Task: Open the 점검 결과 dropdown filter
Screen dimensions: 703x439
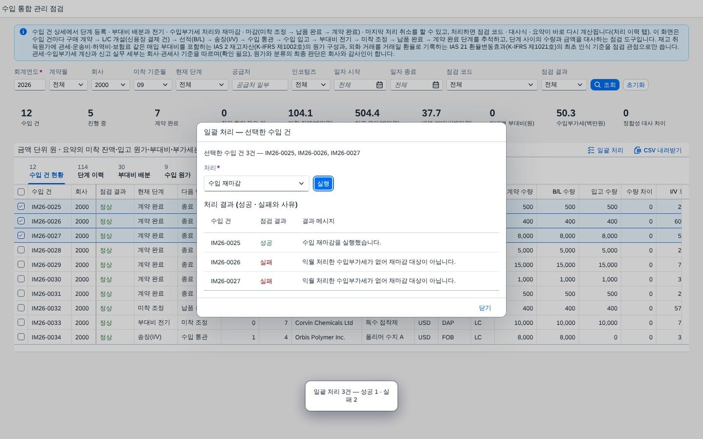Action: pyautogui.click(x=564, y=85)
